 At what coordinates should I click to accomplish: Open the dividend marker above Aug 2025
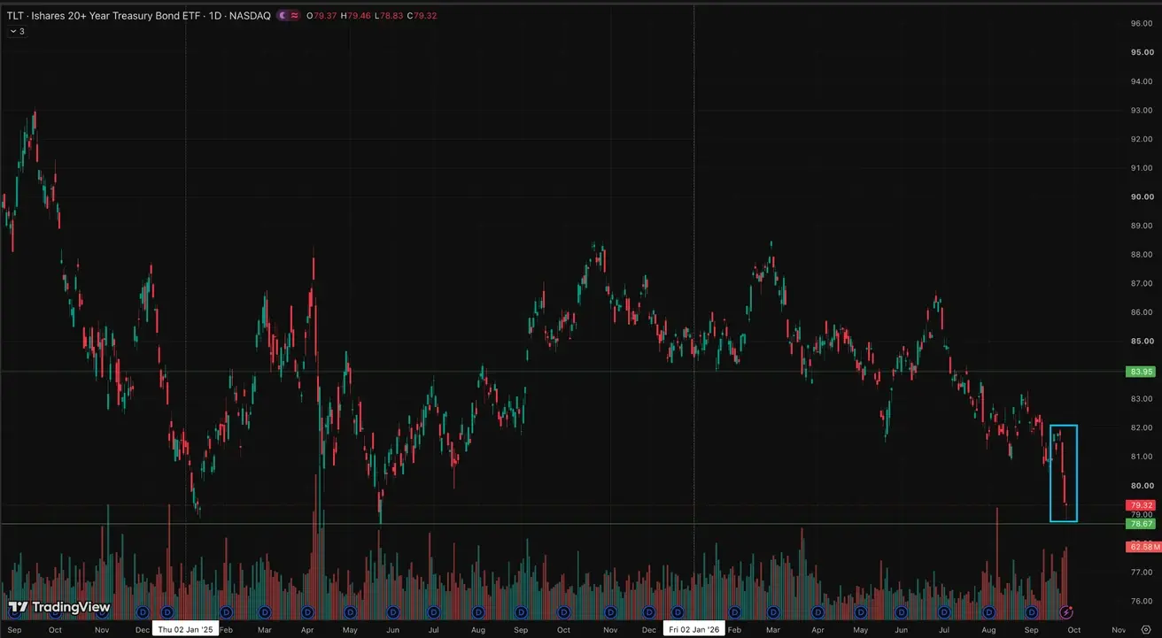click(x=478, y=612)
